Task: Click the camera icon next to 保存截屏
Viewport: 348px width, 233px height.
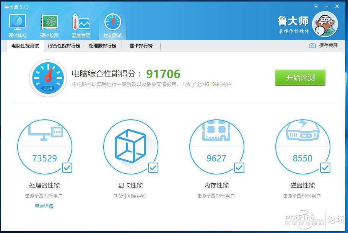Action: (313, 46)
